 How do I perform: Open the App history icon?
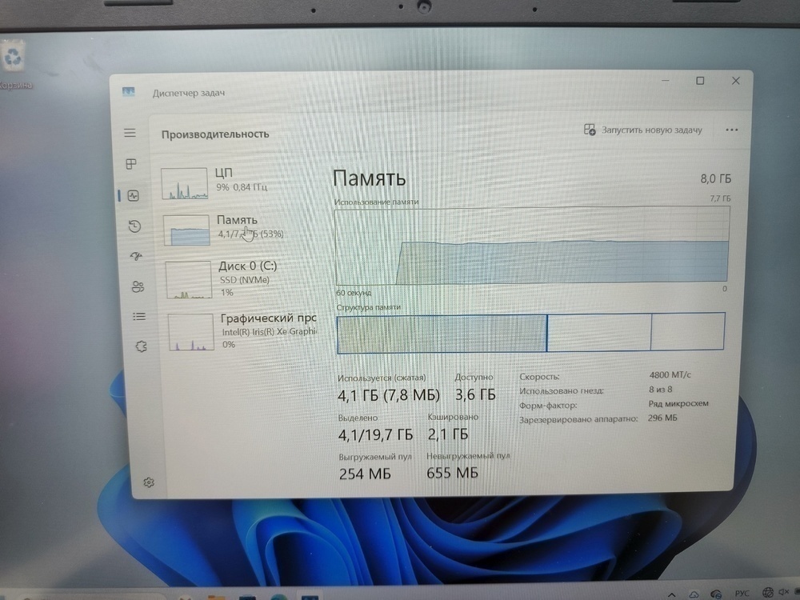[134, 226]
